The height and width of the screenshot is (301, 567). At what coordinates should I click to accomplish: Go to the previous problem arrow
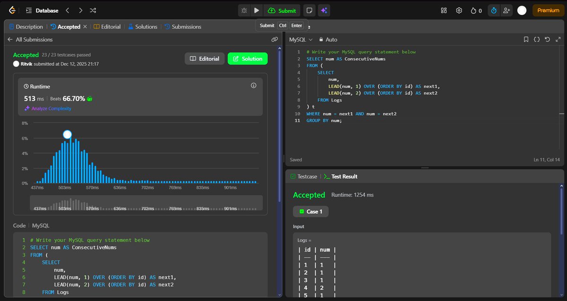coord(68,10)
